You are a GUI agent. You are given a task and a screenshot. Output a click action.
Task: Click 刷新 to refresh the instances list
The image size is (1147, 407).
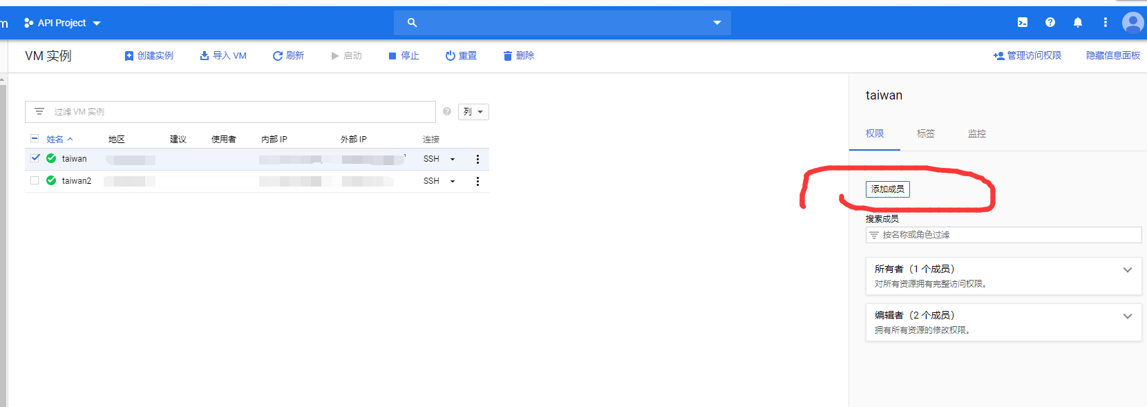coord(288,56)
